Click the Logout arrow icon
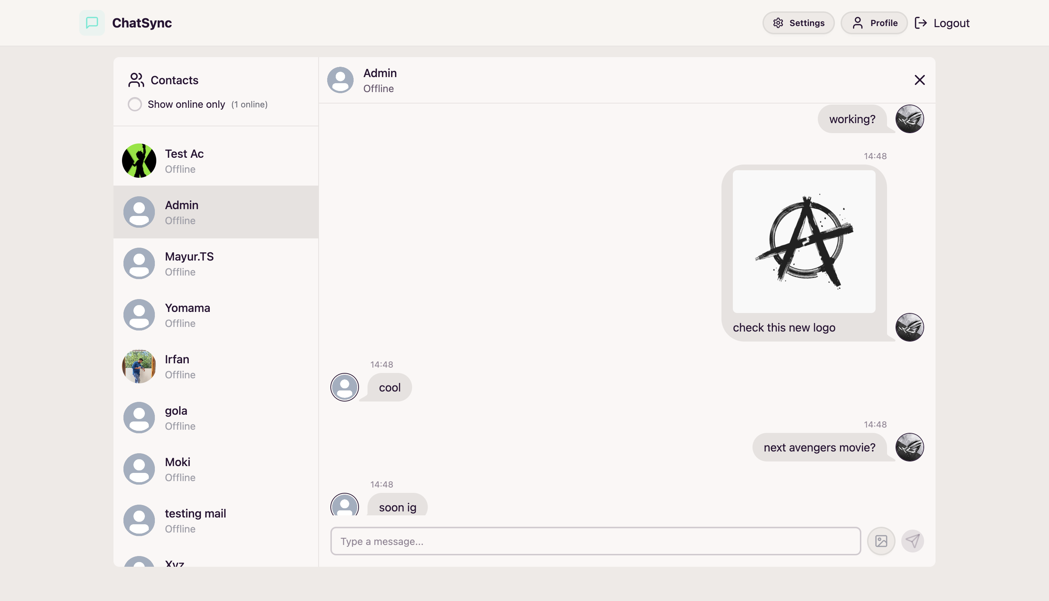This screenshot has height=601, width=1049. pyautogui.click(x=921, y=23)
